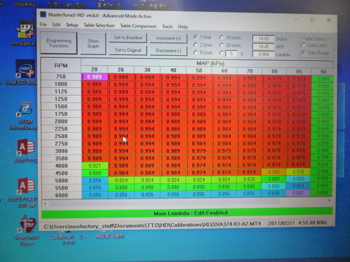The height and width of the screenshot is (262, 350).
Task: Click the MAP 20 column header
Action: 94,69
